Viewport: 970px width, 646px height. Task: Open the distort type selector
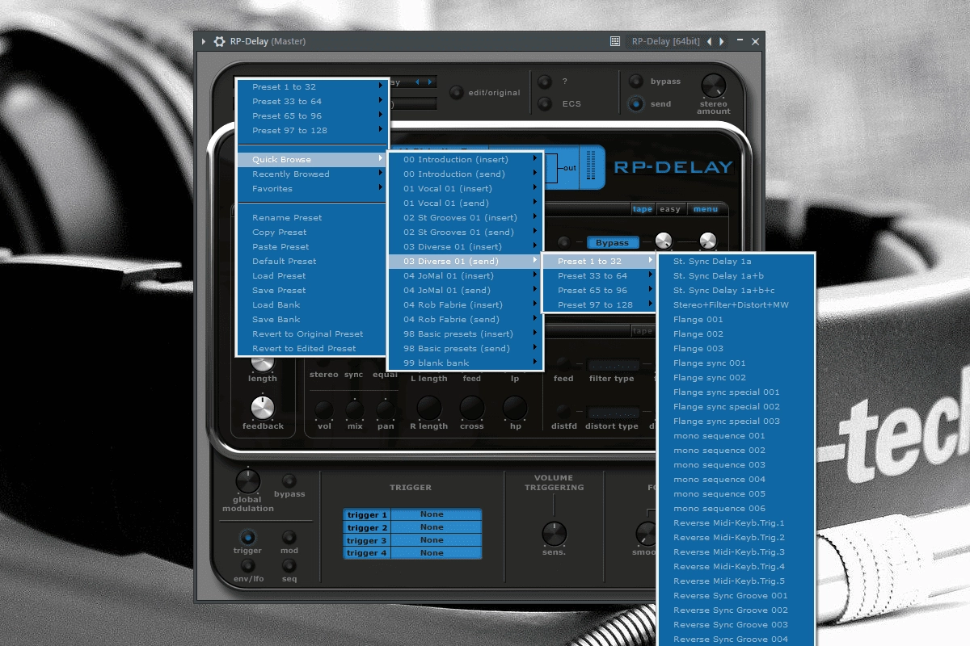[x=614, y=413]
